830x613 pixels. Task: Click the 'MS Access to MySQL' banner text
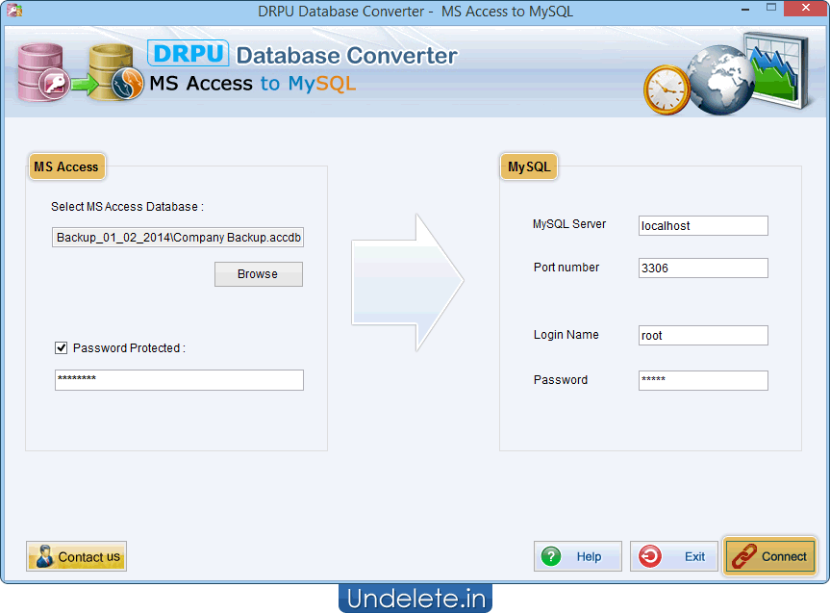[x=253, y=84]
